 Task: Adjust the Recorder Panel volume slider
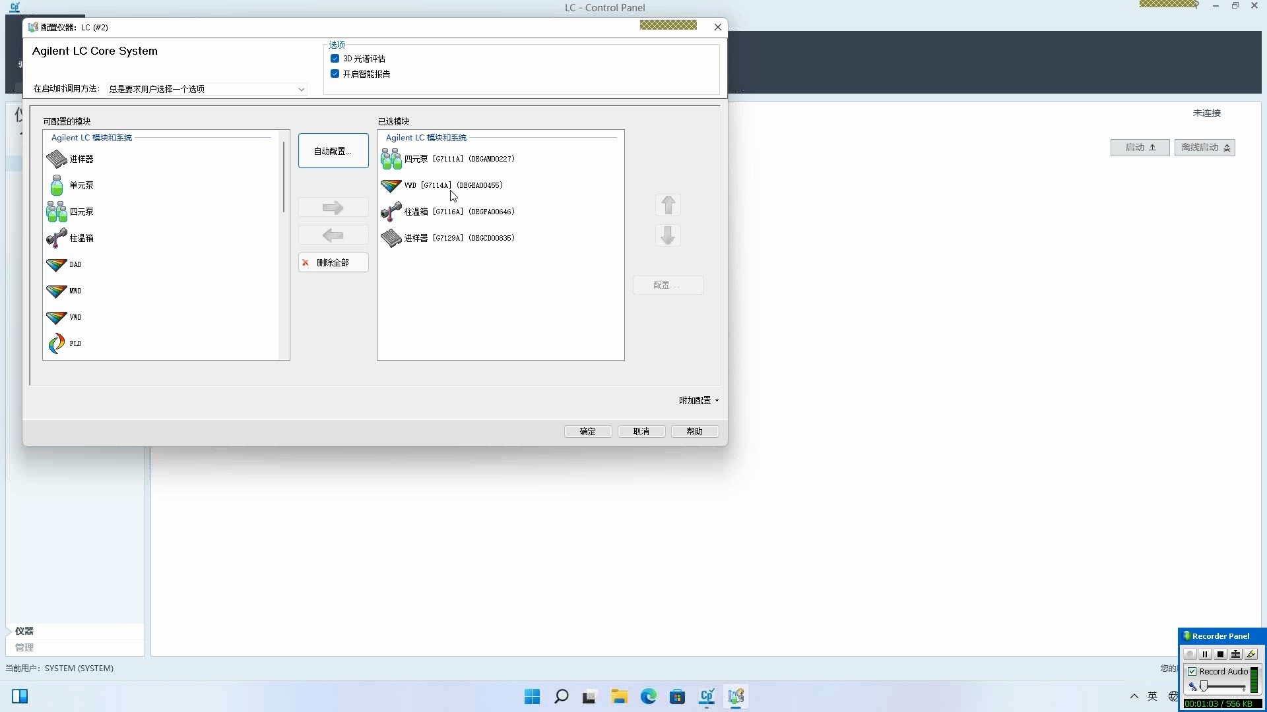[x=1204, y=687]
